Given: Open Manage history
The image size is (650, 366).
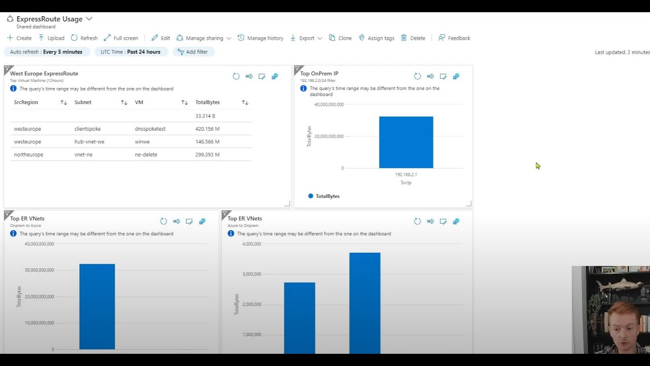Looking at the screenshot, I should [261, 38].
